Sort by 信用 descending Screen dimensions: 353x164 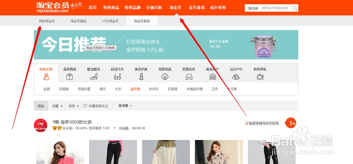[73, 106]
